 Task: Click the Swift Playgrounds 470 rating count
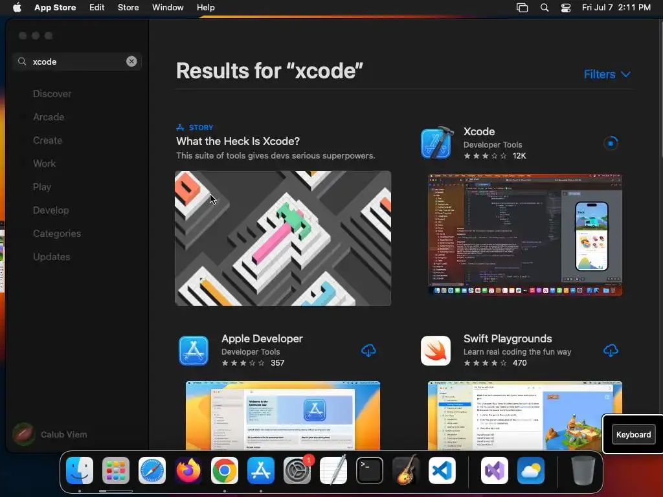click(520, 363)
